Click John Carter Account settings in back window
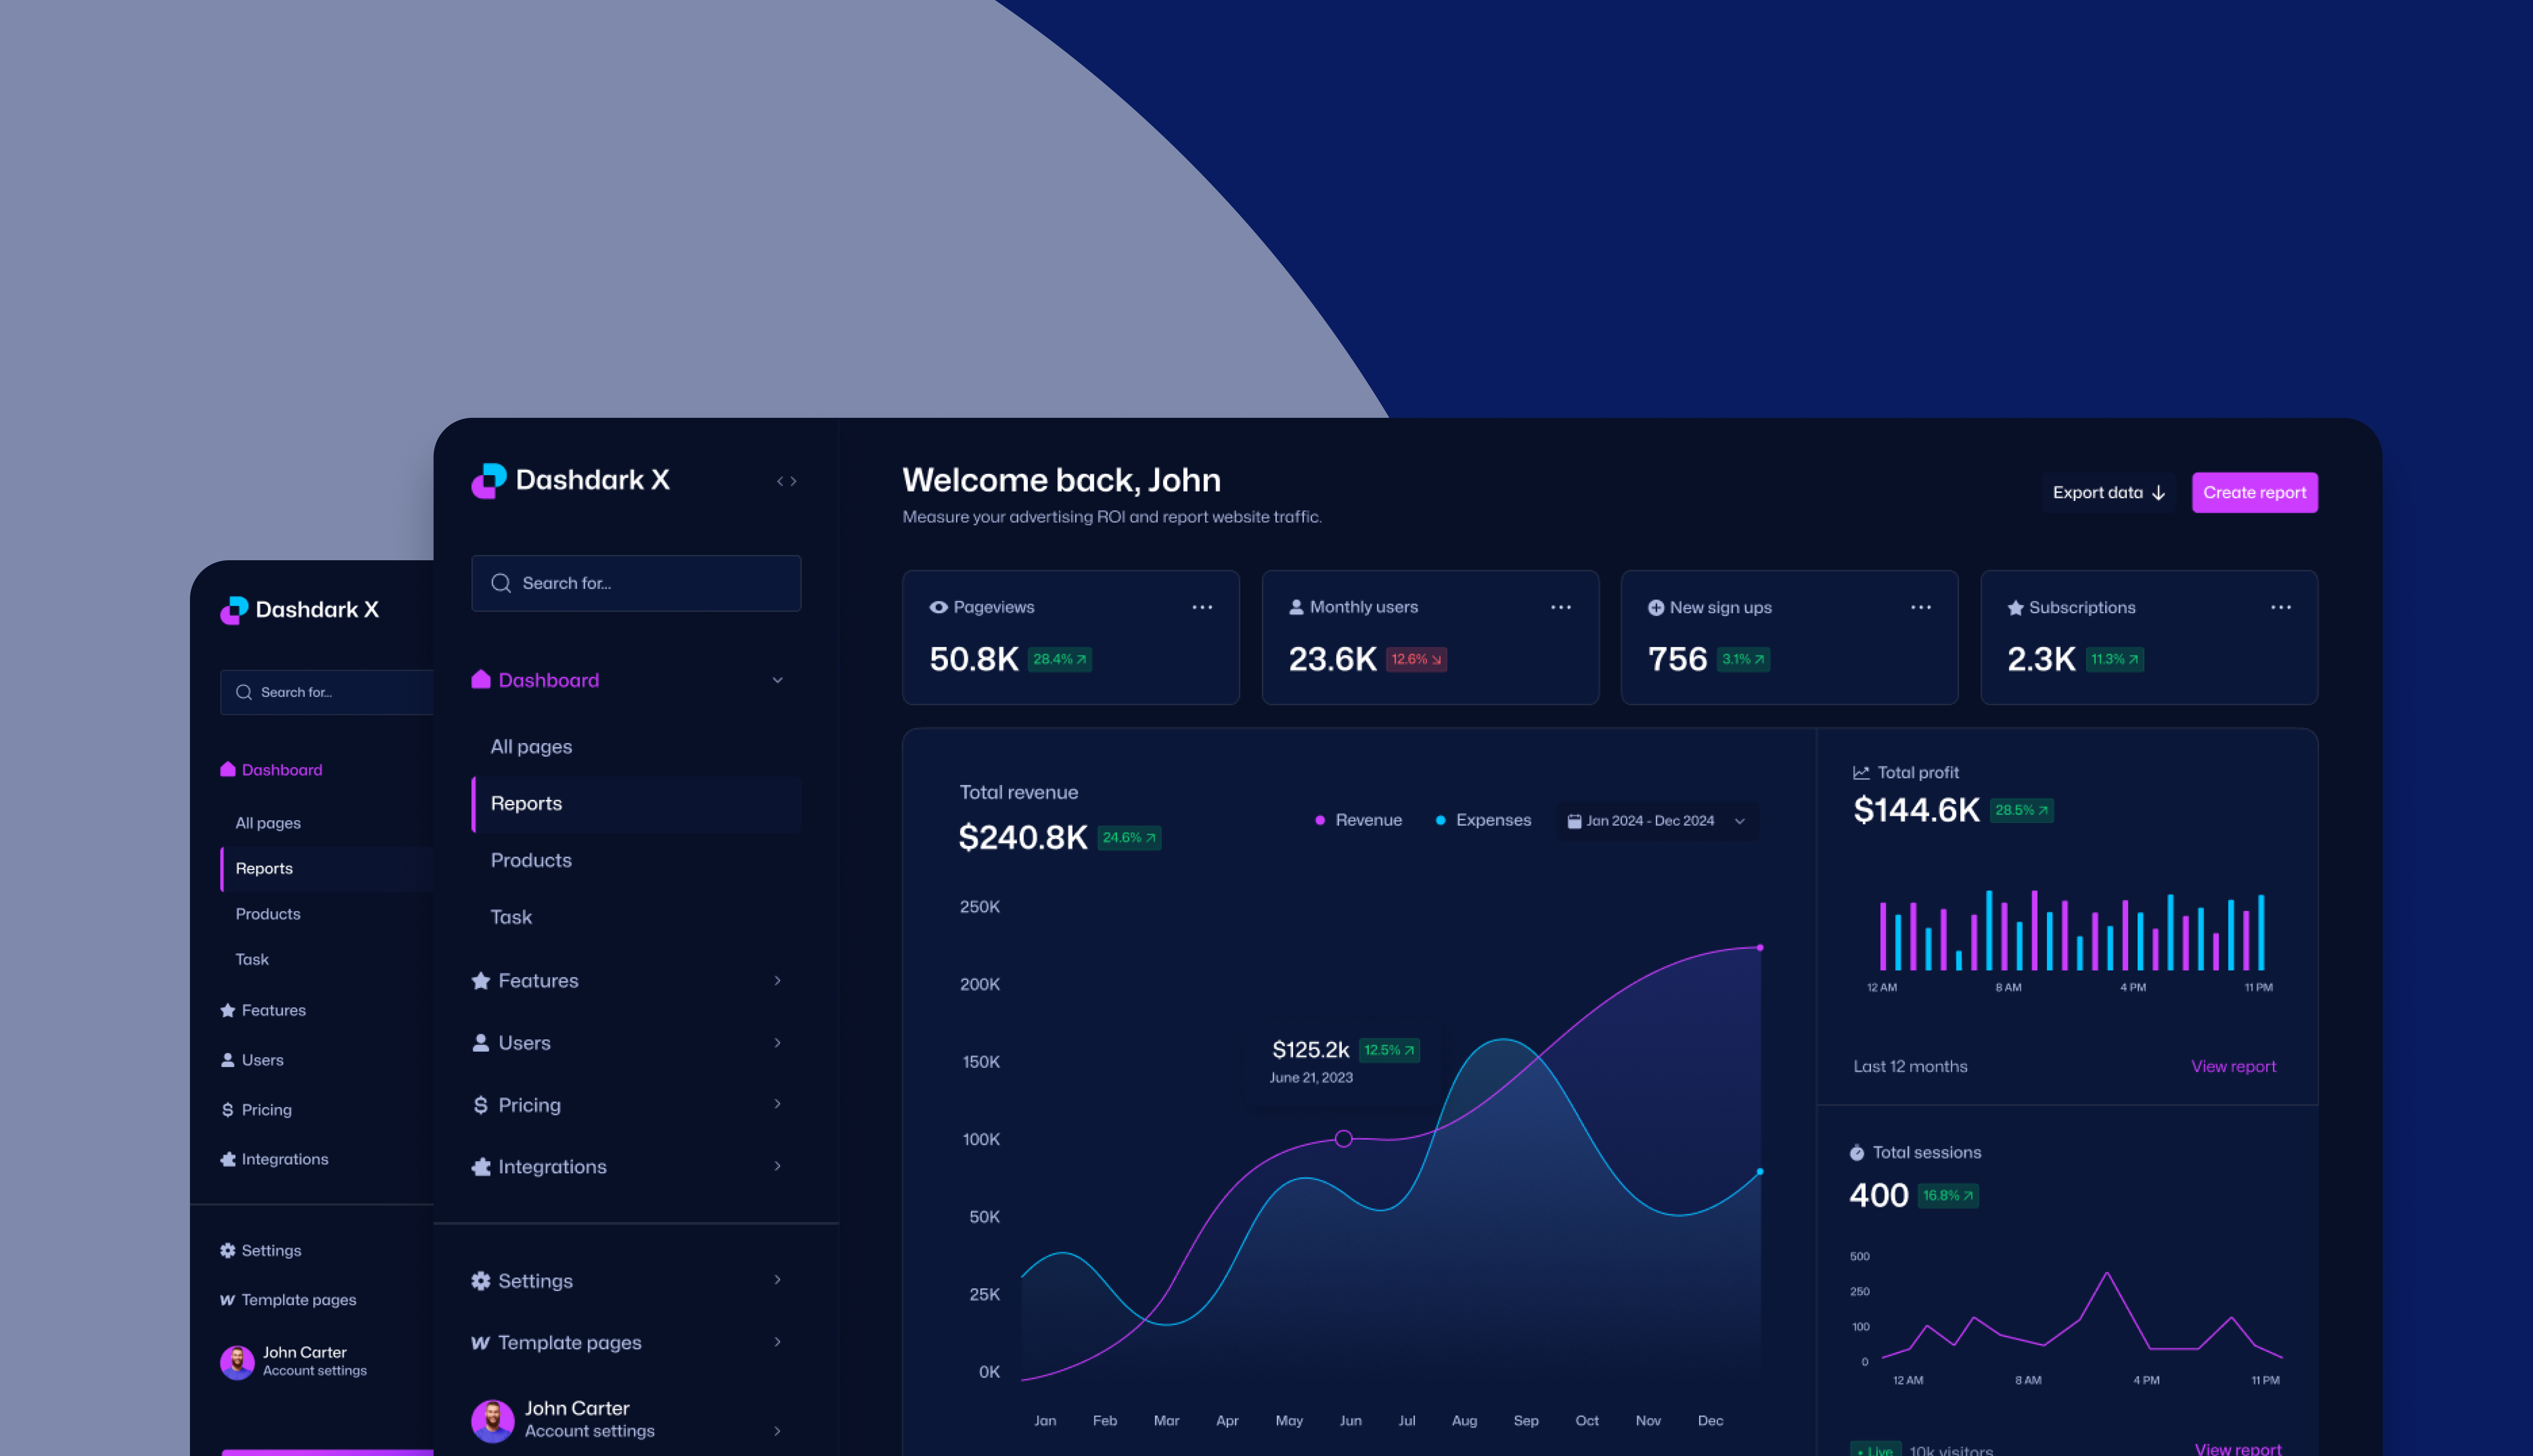This screenshot has width=2533, height=1456. [294, 1362]
